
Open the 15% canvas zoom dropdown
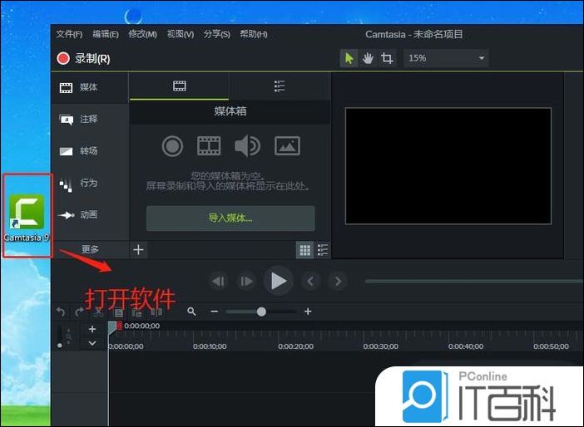coord(446,58)
